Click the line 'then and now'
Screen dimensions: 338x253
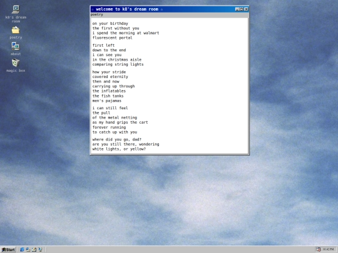click(106, 82)
